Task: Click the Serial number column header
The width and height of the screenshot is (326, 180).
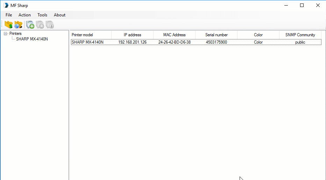Action: click(x=216, y=35)
